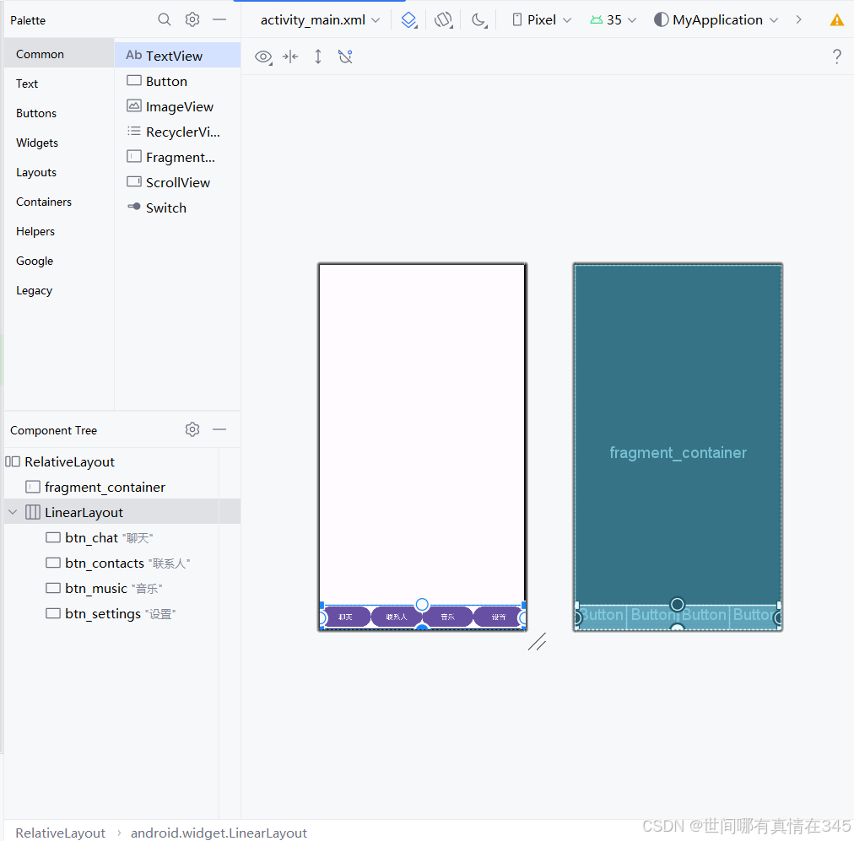Select the Widgets palette category
The width and height of the screenshot is (854, 841).
click(x=59, y=143)
